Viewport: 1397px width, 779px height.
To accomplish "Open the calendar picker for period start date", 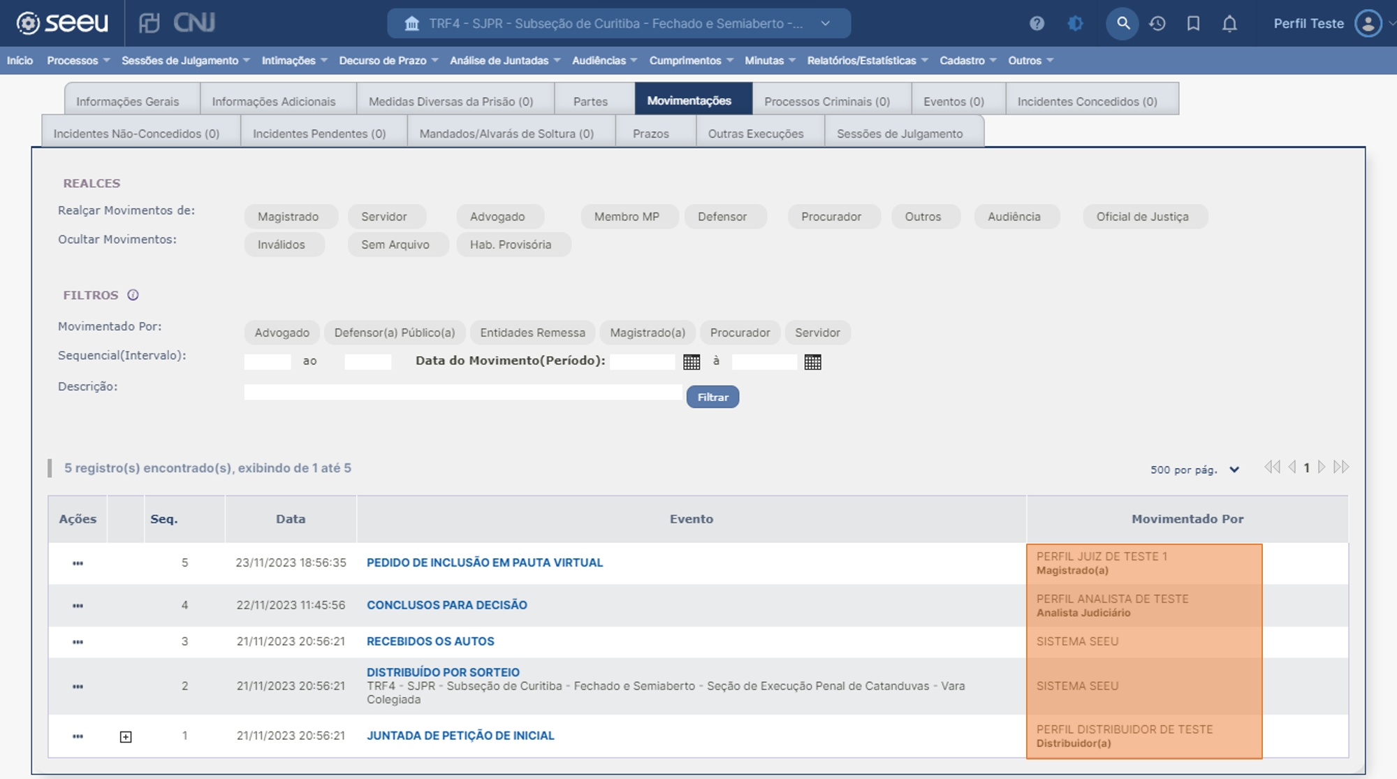I will tap(692, 362).
